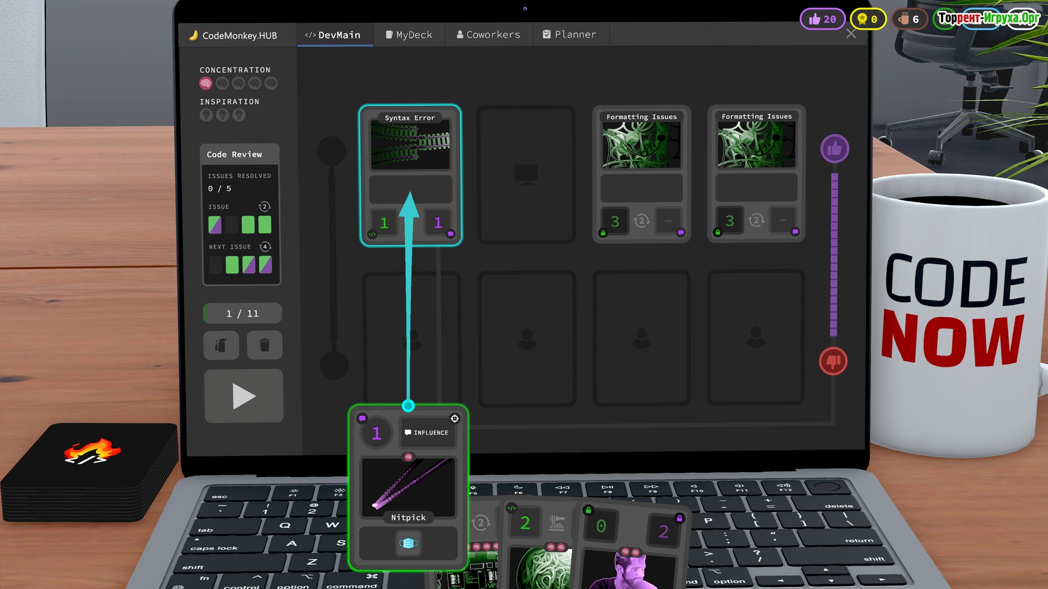Click the coffee cup counter showing 6
Screen dimensions: 1048x589
[909, 19]
